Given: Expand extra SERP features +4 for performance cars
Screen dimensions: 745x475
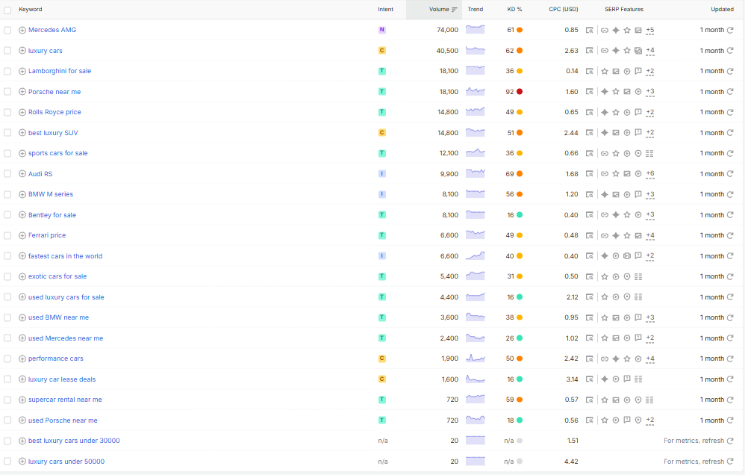Looking at the screenshot, I should click(650, 358).
